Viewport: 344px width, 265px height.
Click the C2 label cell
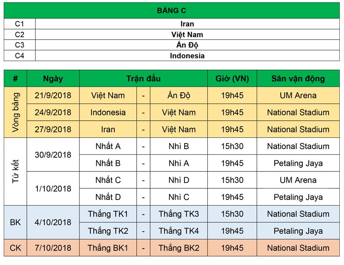20,34
